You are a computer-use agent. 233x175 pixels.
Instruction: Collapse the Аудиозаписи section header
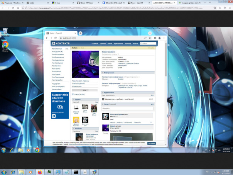[110, 92]
